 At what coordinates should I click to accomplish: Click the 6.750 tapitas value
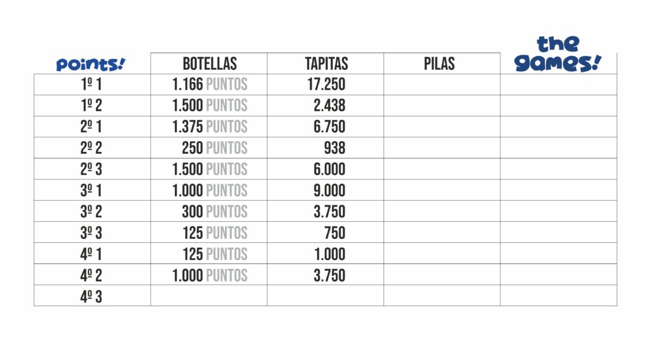tap(329, 127)
